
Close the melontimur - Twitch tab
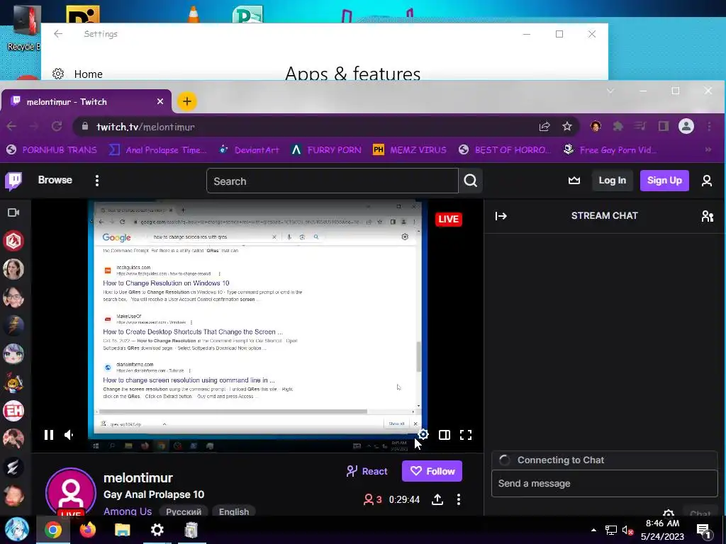pos(160,101)
